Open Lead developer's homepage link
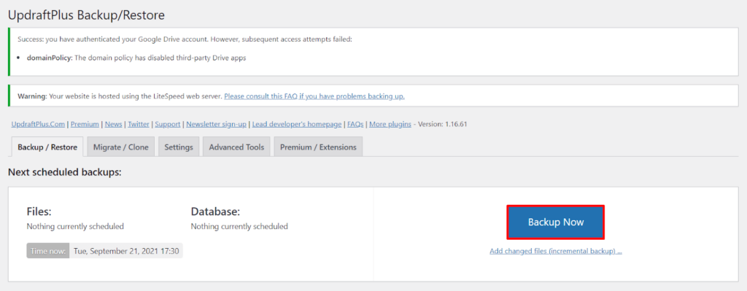 [297, 124]
